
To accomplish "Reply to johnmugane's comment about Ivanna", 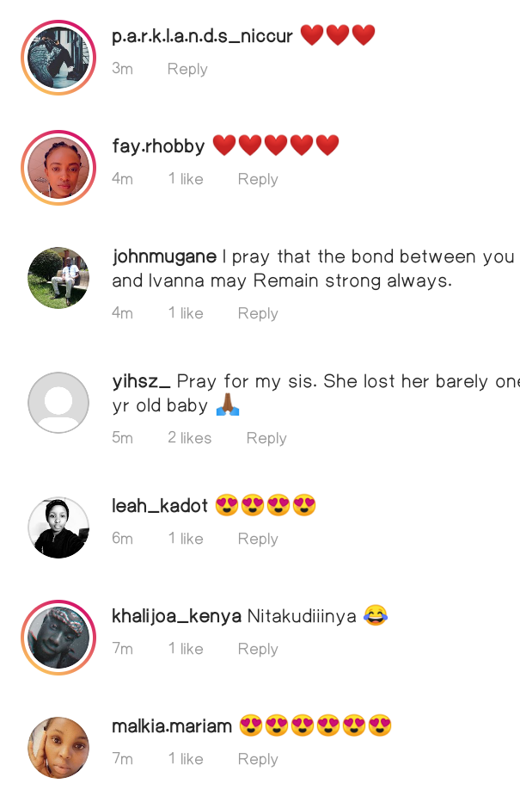I will (x=258, y=313).
